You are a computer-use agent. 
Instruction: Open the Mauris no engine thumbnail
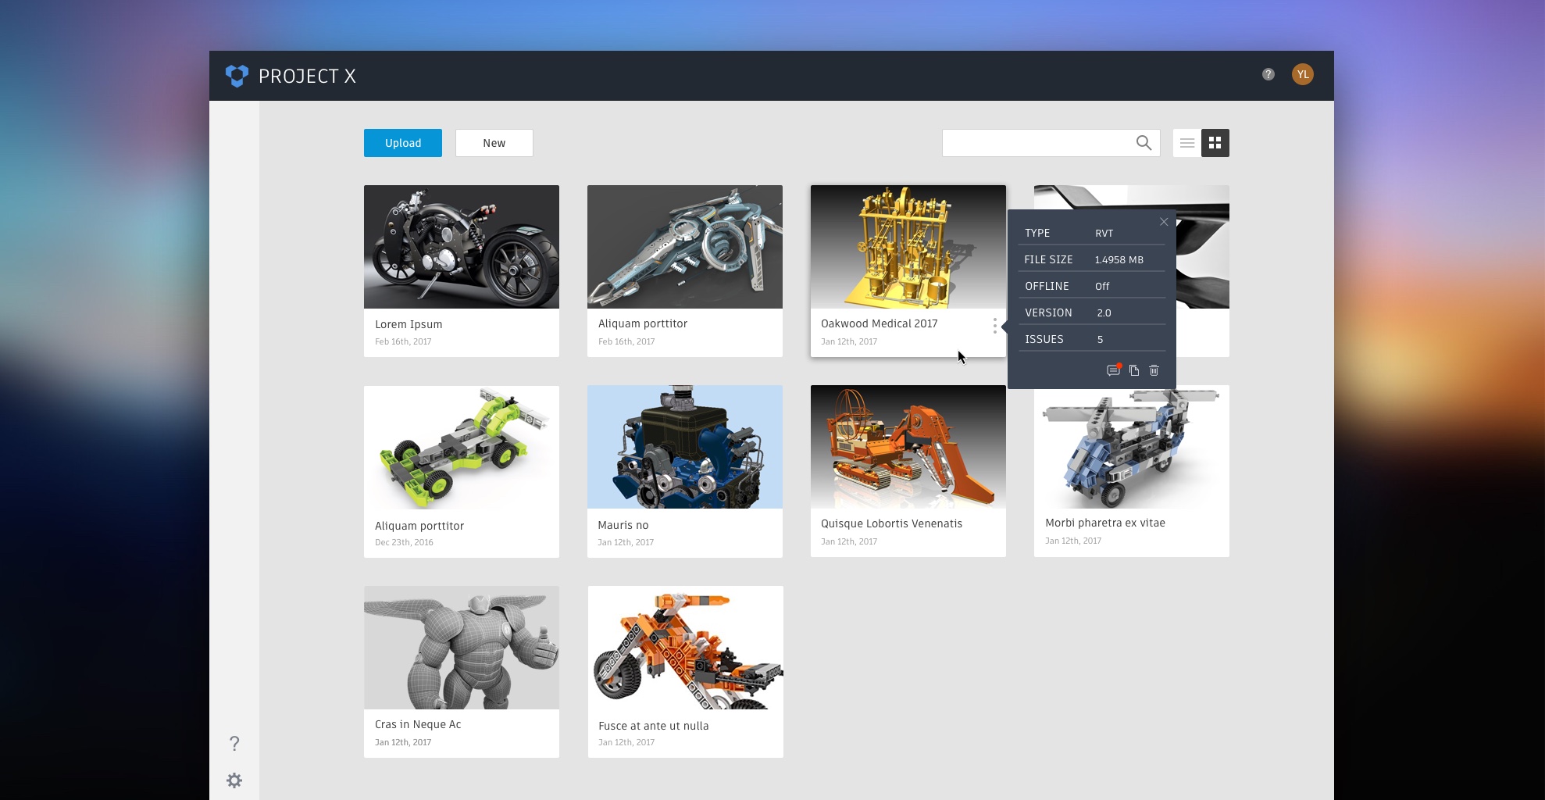tap(685, 447)
